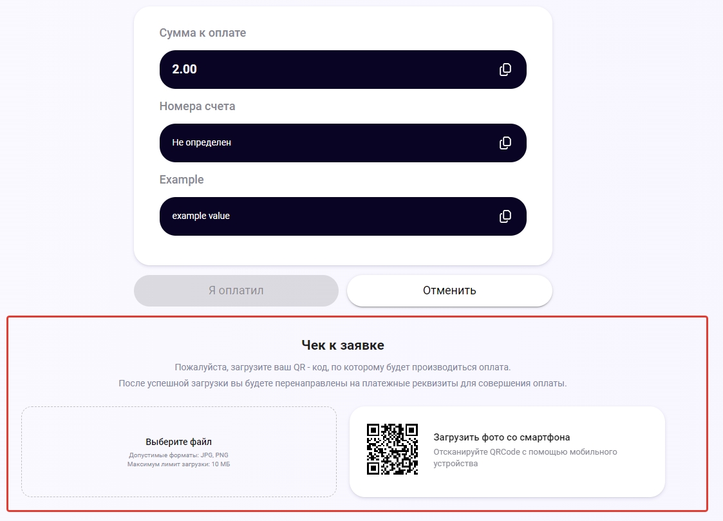The width and height of the screenshot is (723, 521).
Task: Click the 'Отсканируйте QRCode' description text
Action: point(525,457)
